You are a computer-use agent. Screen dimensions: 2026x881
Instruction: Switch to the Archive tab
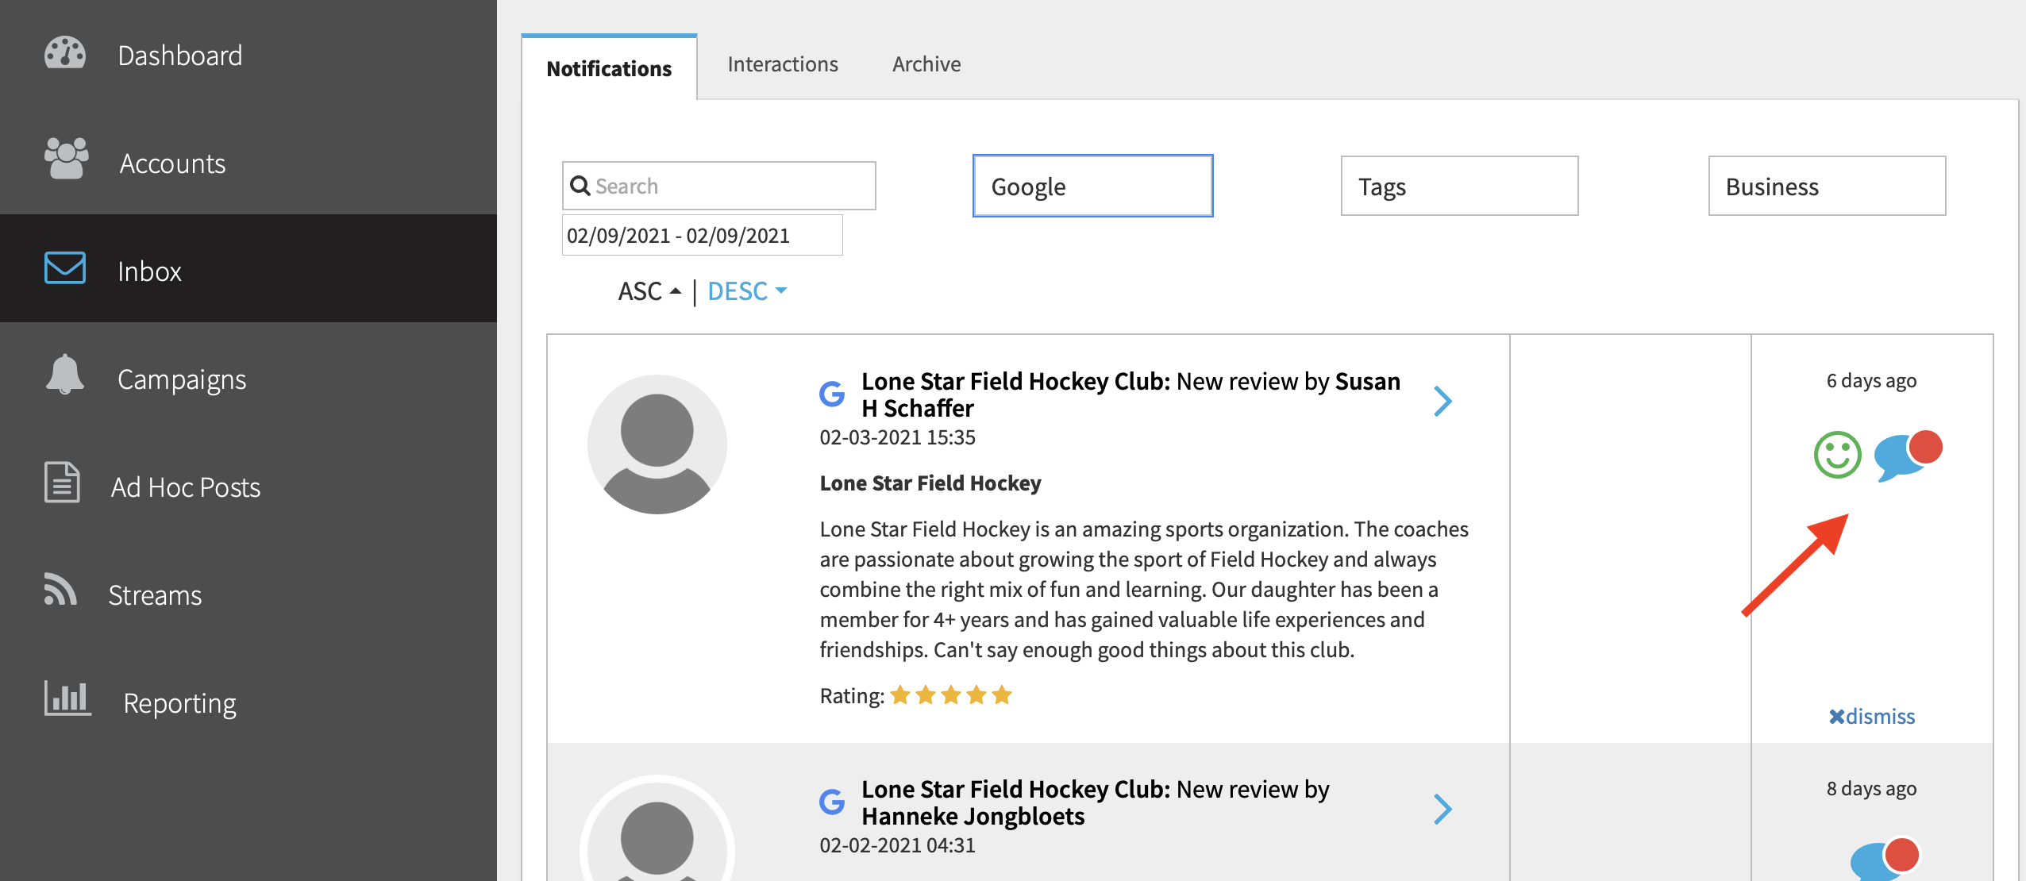pyautogui.click(x=926, y=64)
